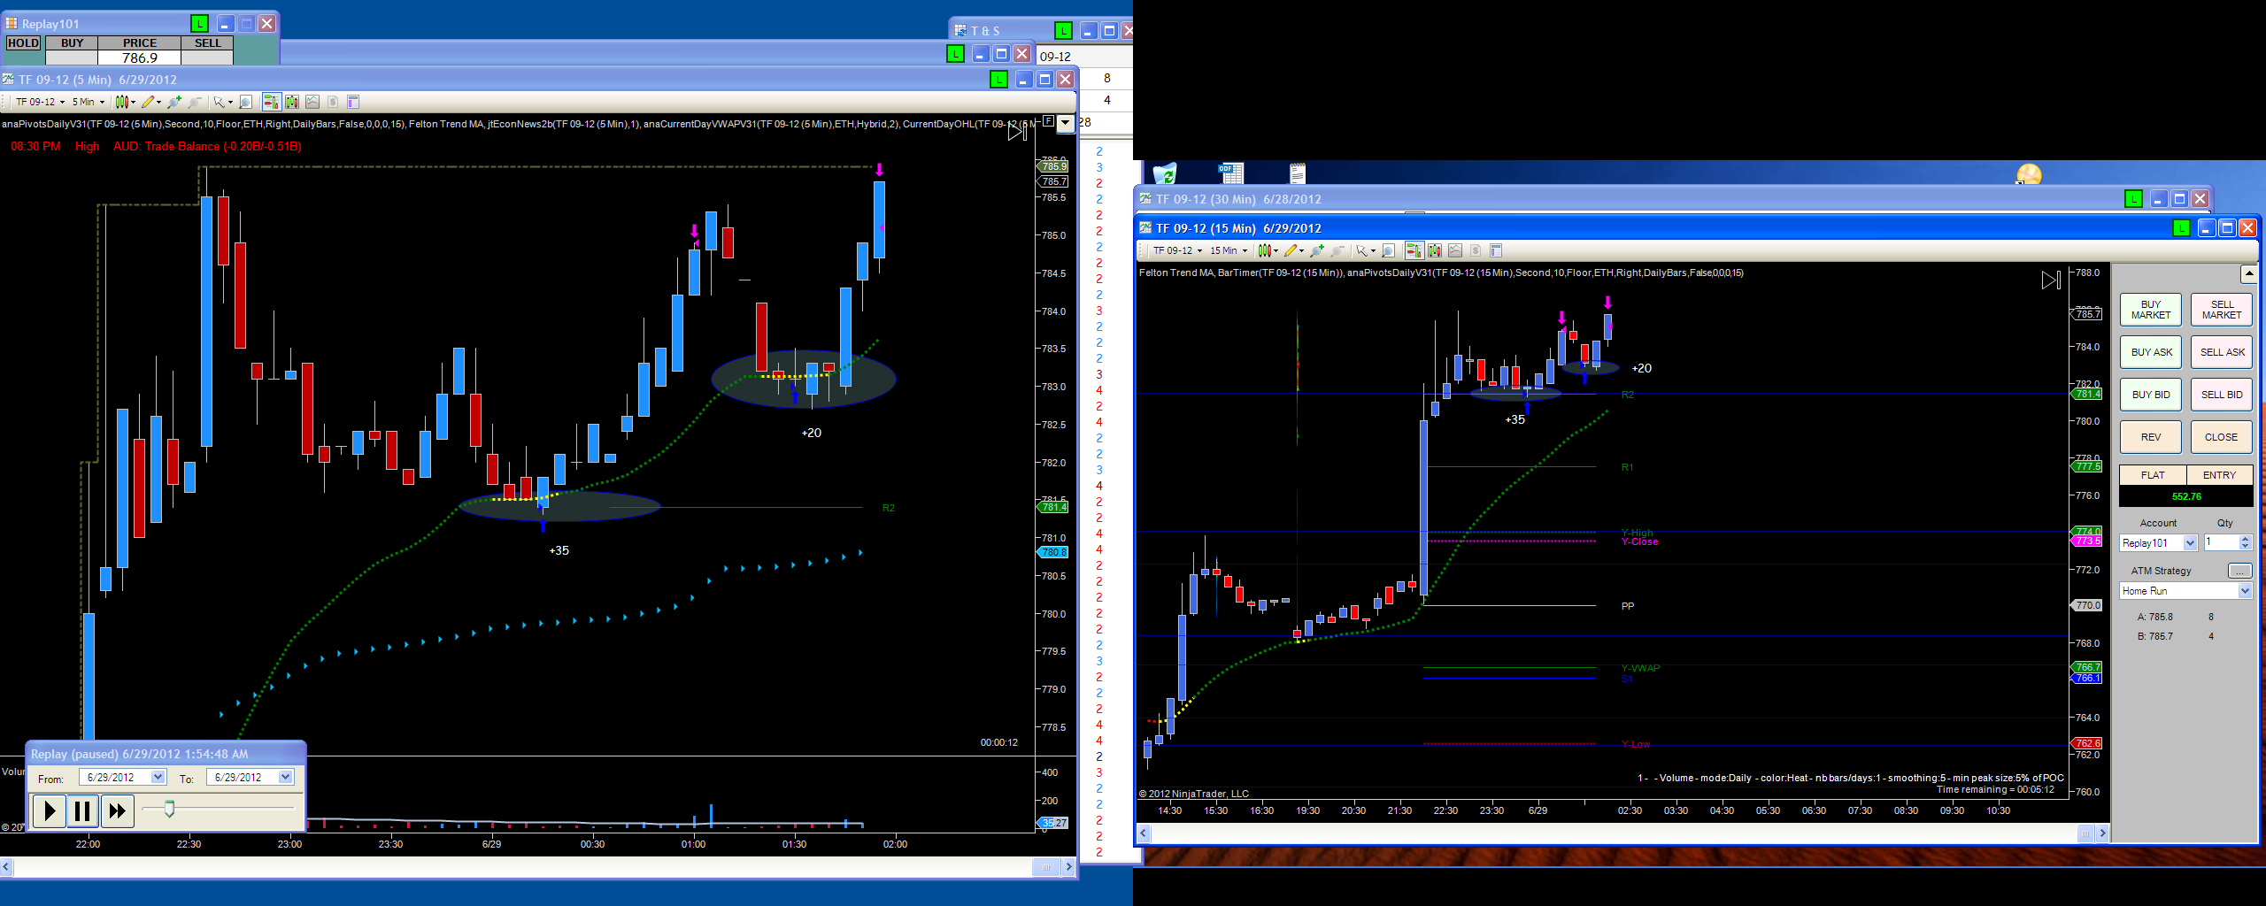The image size is (2266, 906).
Task: Fast forward the market replay
Action: [x=117, y=810]
